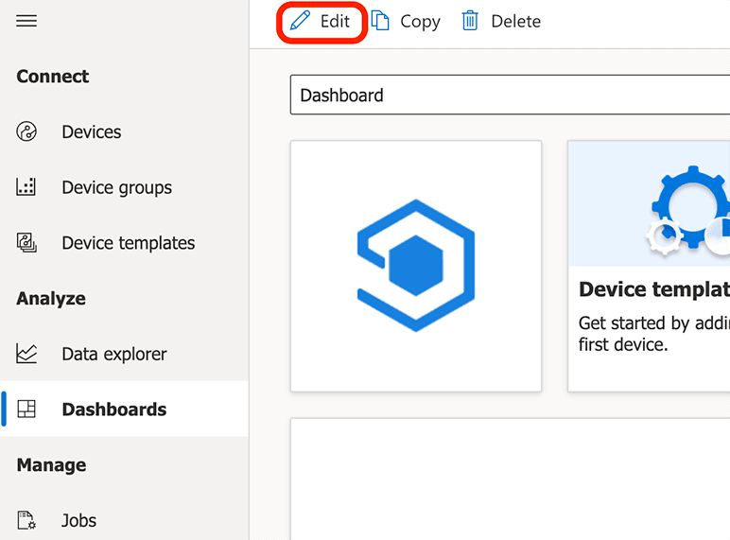
Task: Delete the dashboard via Delete label
Action: [x=516, y=22]
